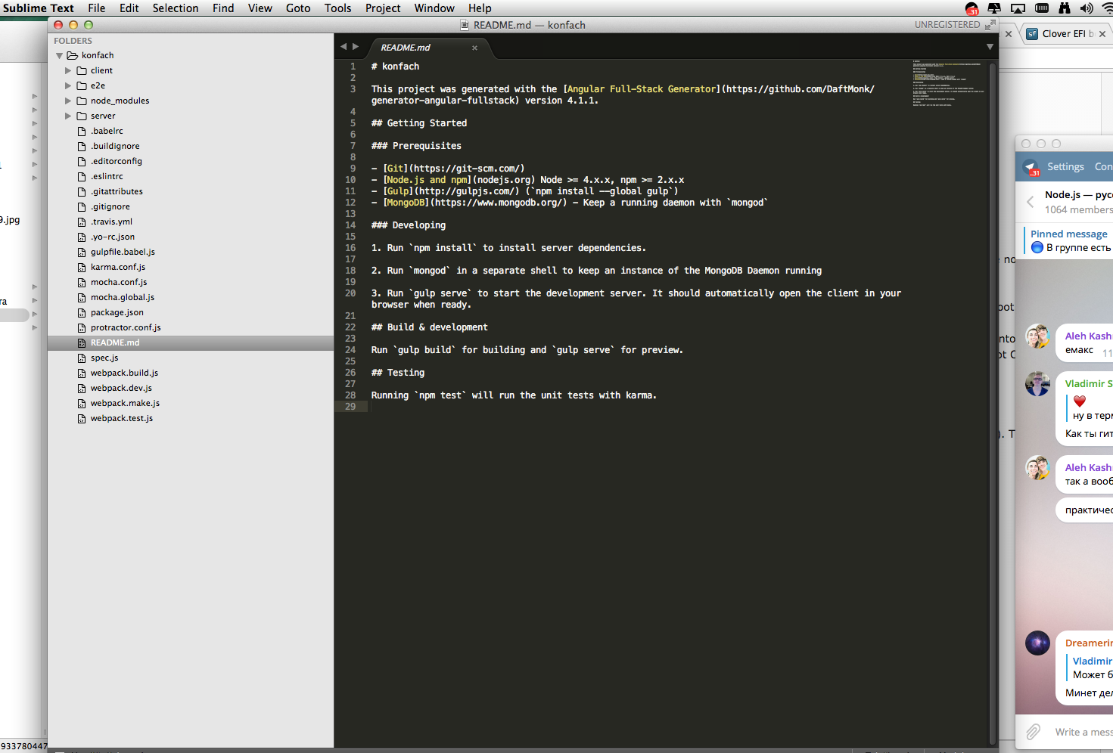Screen dimensions: 1113x753
Task: Click the Telegram logo icon in header
Action: click(1031, 167)
